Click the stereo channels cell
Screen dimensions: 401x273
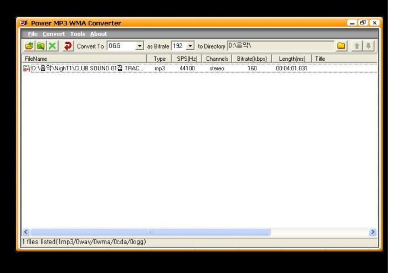coord(217,68)
